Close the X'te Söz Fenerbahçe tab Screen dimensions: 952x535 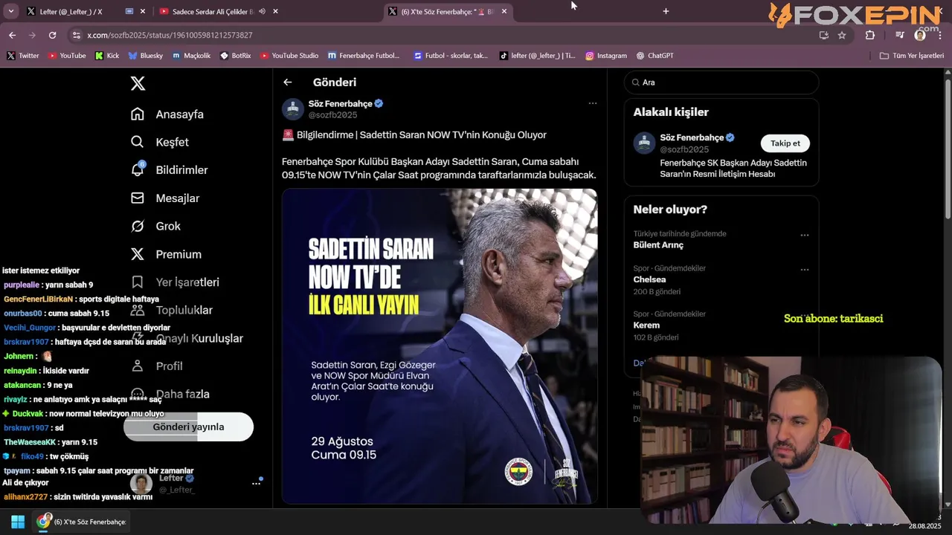point(504,11)
